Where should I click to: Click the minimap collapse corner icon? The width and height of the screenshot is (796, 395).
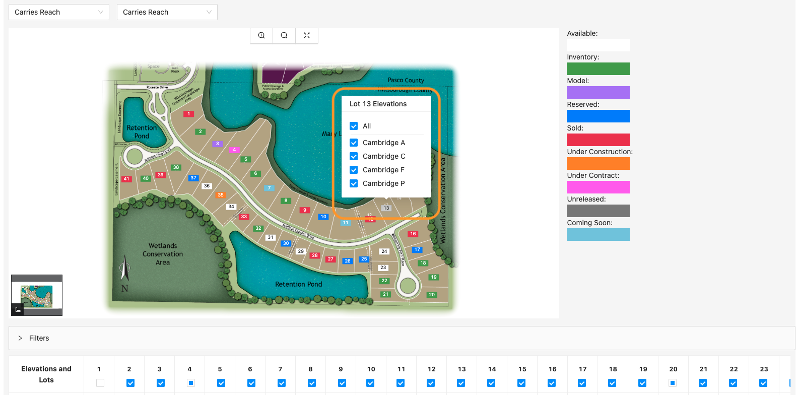pos(18,309)
